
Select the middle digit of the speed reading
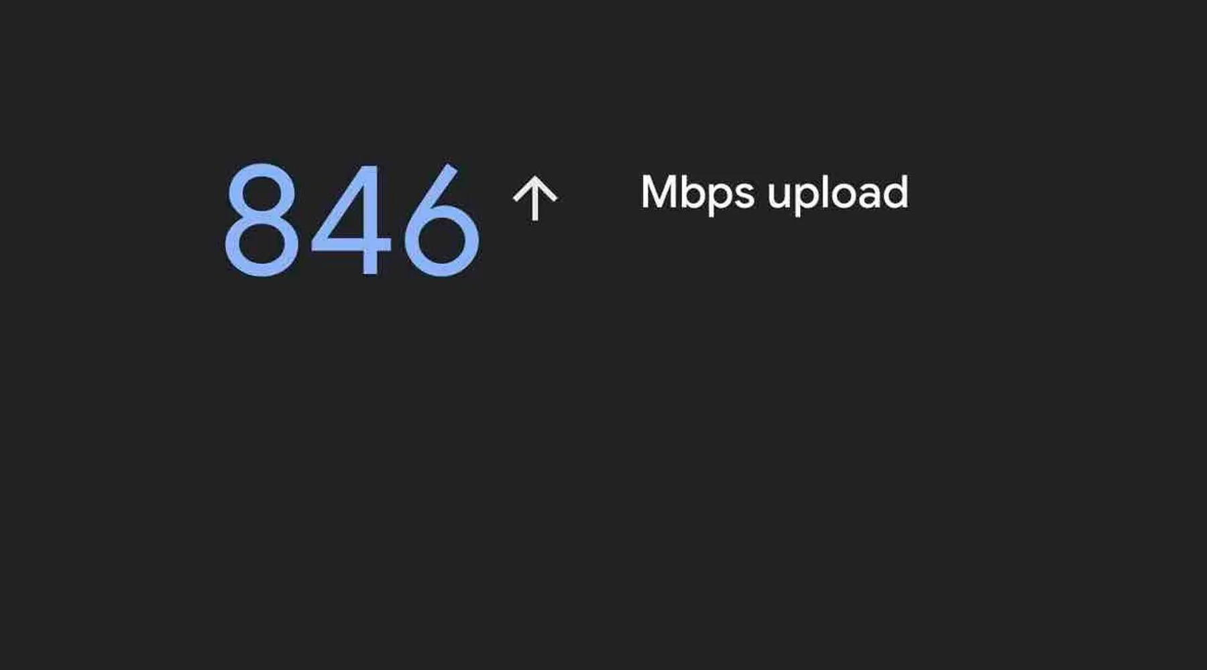(351, 220)
